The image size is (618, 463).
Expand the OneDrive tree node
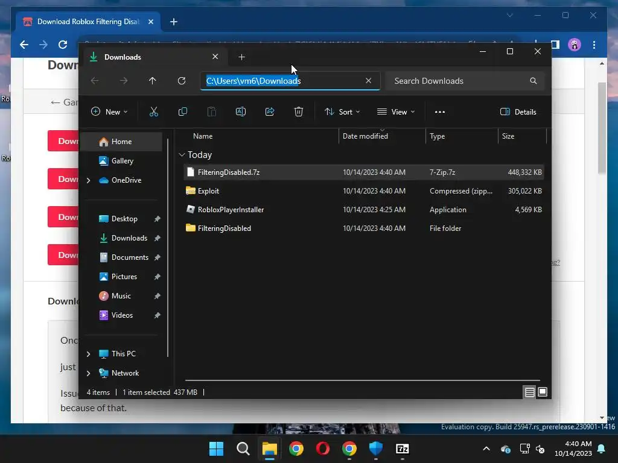(x=88, y=180)
